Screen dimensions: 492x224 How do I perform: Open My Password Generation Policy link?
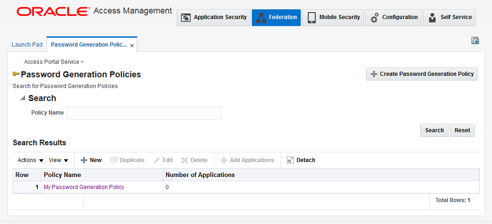[84, 187]
